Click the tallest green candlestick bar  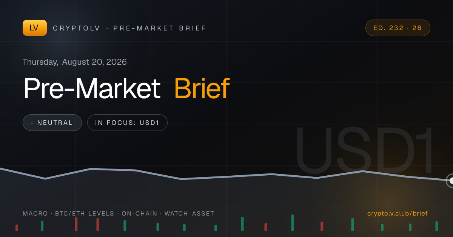click(293, 223)
